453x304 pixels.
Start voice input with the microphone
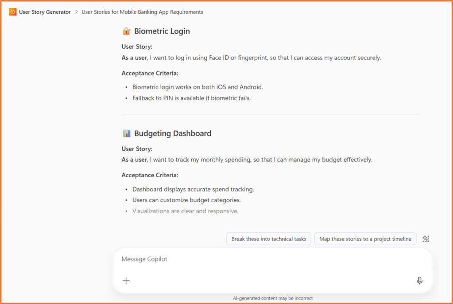click(419, 281)
